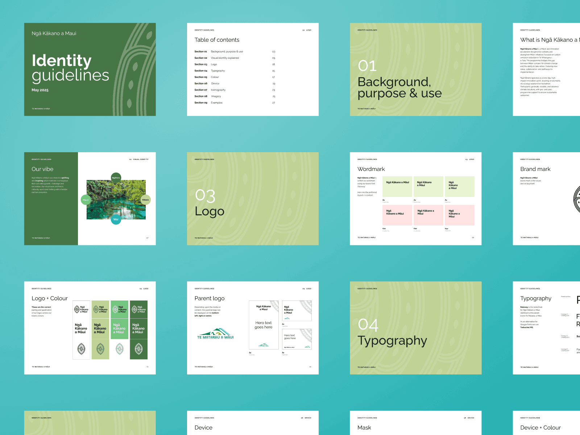580x435 pixels.
Task: Select the Identity guidelines cover slide
Action: click(x=90, y=69)
